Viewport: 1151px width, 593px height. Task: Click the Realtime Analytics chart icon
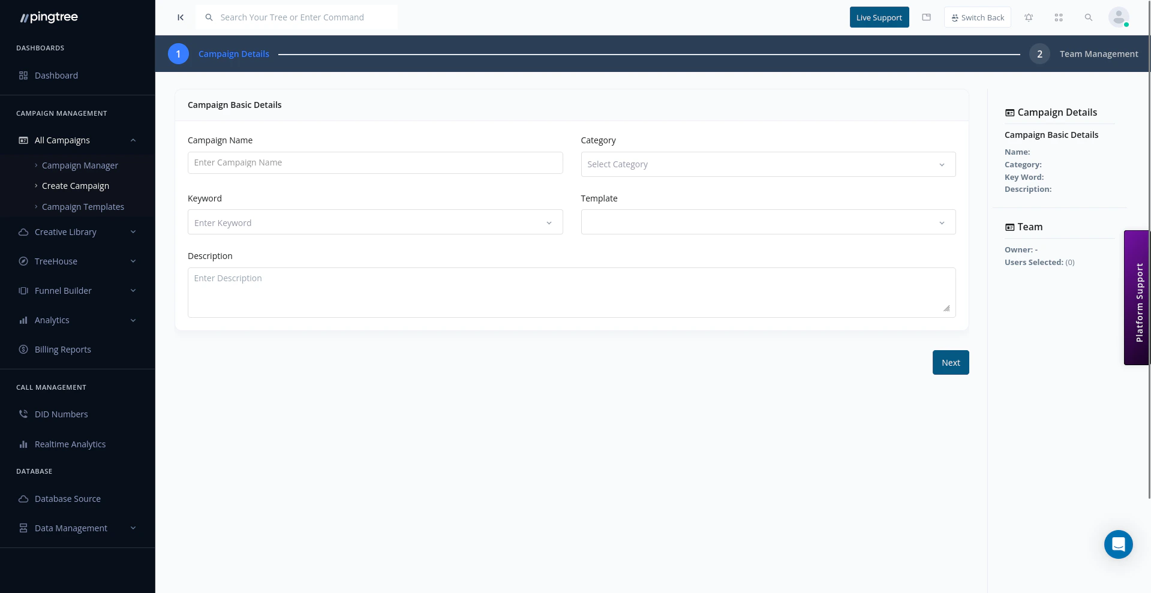click(x=23, y=444)
